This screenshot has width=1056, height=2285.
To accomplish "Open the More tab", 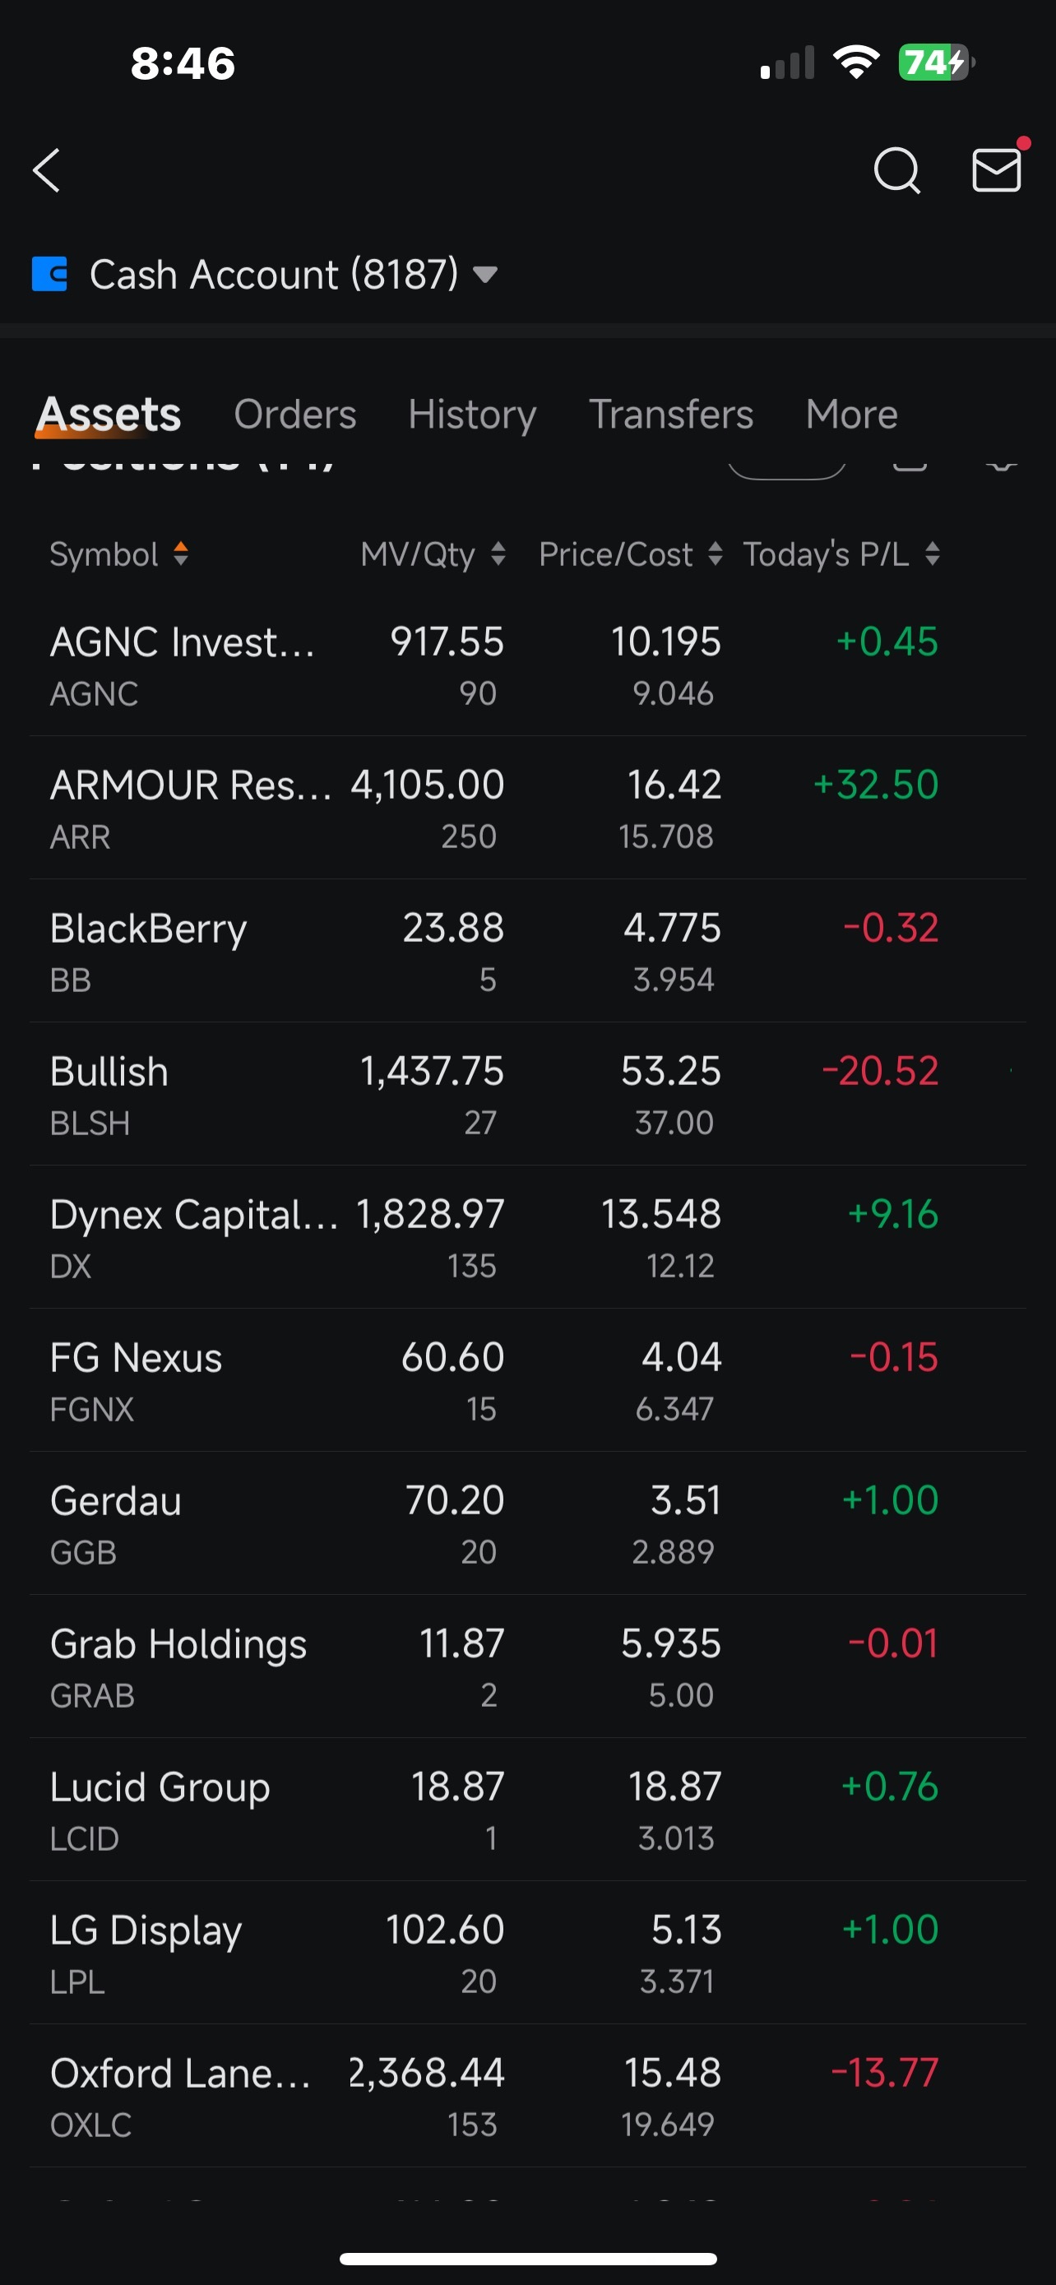I will point(851,415).
